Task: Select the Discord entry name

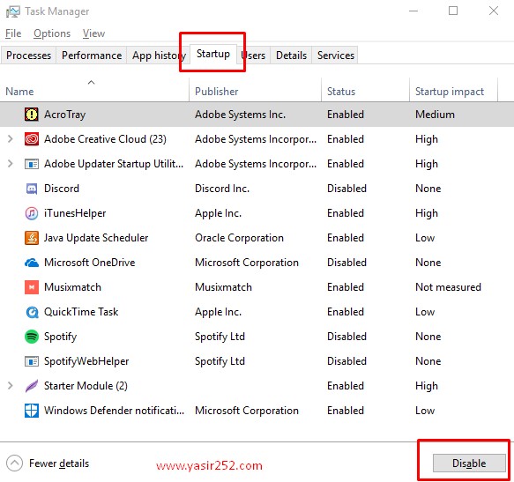Action: tap(62, 189)
